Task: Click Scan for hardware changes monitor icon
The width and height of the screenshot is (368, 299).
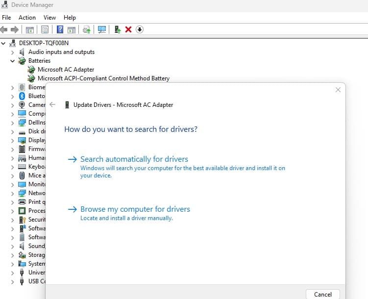Action: point(102,29)
